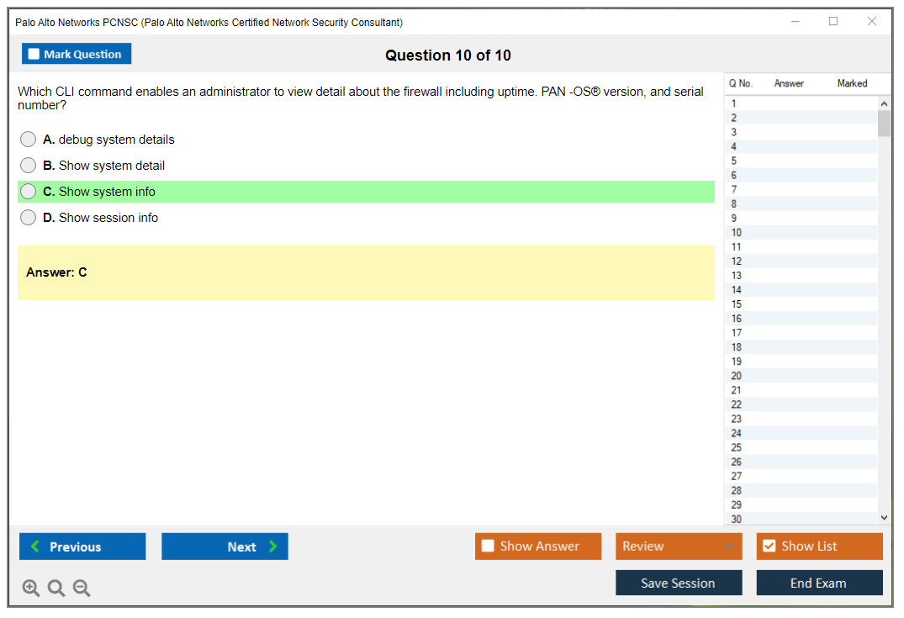Go to the Previous question
The height and width of the screenshot is (618, 904).
point(82,547)
